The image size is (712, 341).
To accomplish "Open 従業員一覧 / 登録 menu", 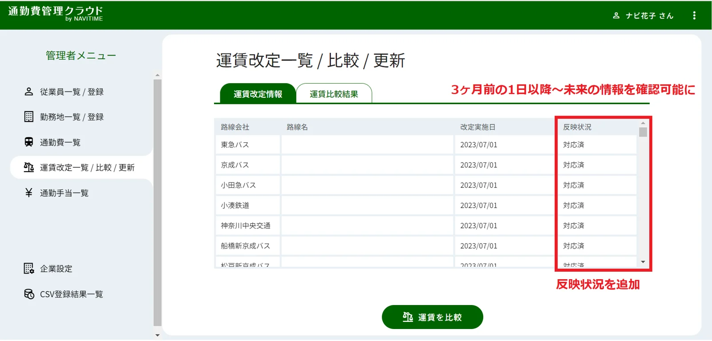I will 72,92.
